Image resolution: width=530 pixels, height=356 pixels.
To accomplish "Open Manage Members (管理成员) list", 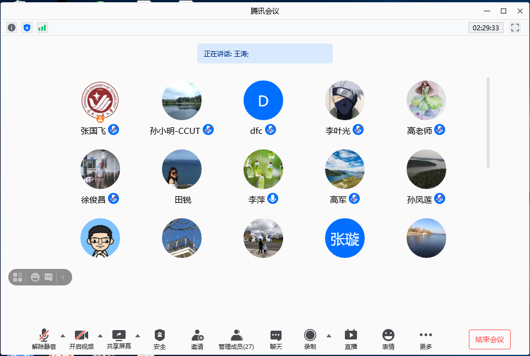I will tap(236, 339).
